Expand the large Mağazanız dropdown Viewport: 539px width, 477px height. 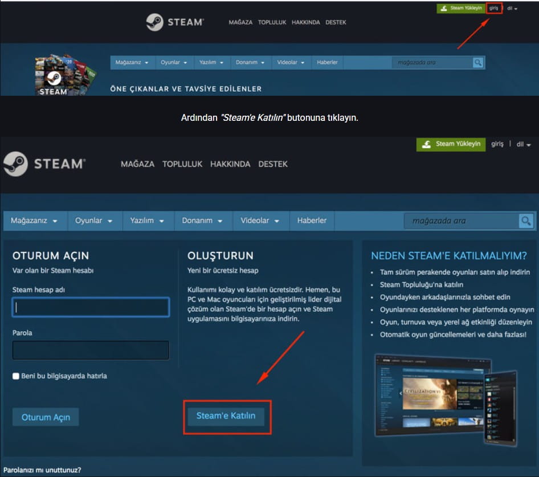(34, 221)
